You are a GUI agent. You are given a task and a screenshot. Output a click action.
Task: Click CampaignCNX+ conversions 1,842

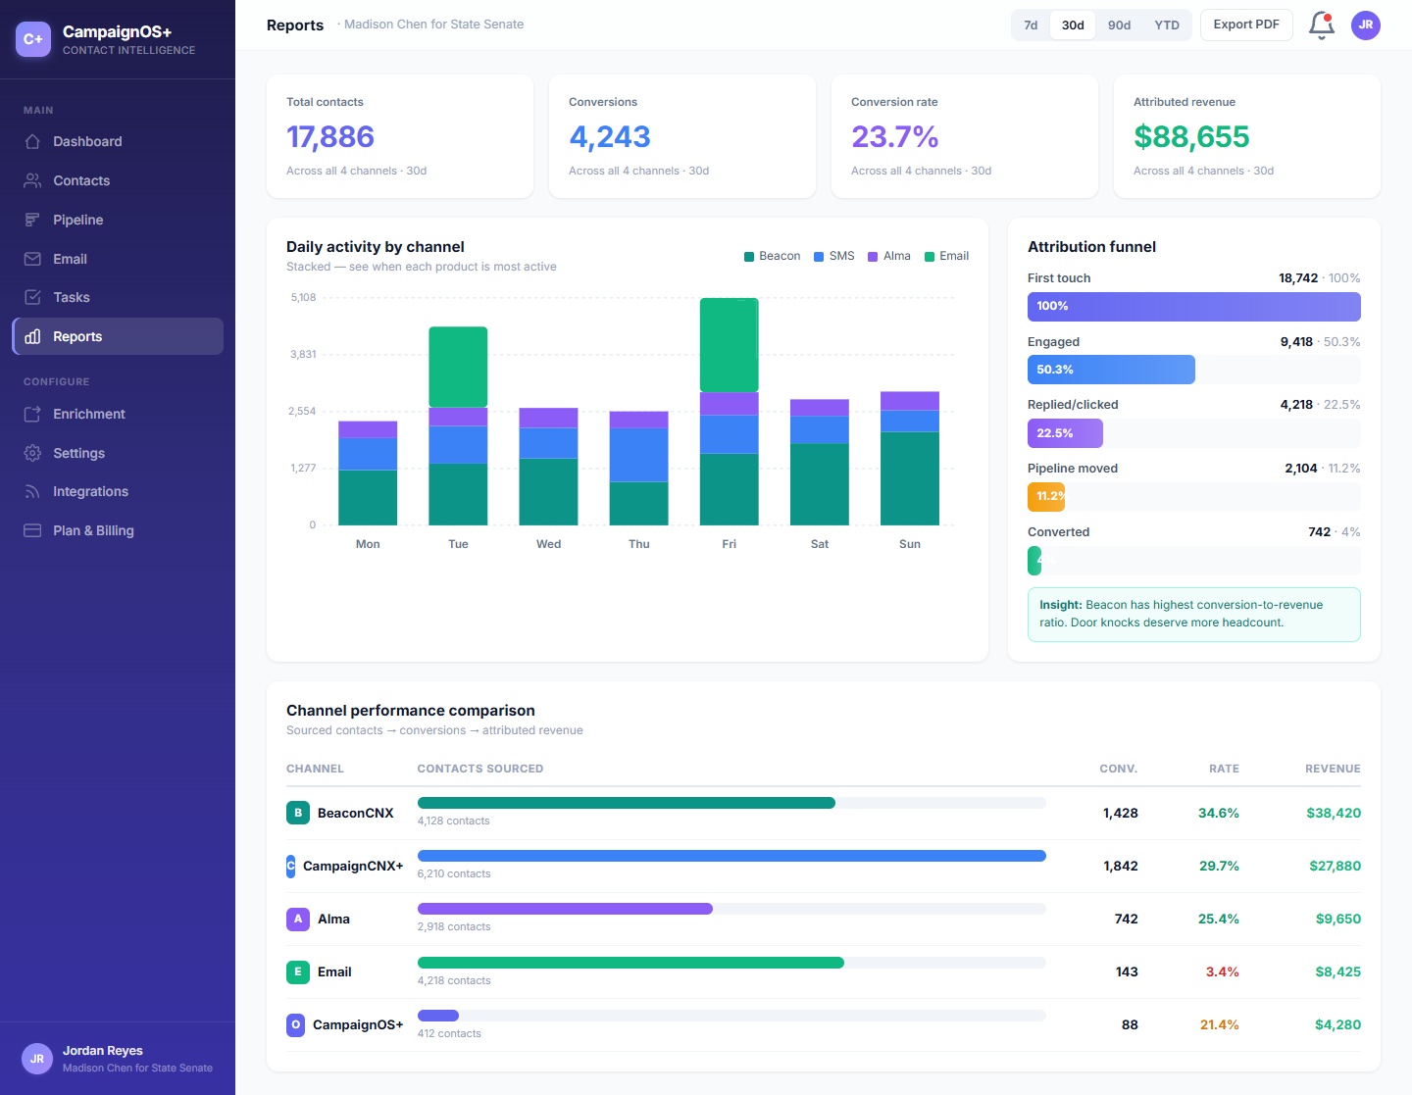tap(1121, 866)
